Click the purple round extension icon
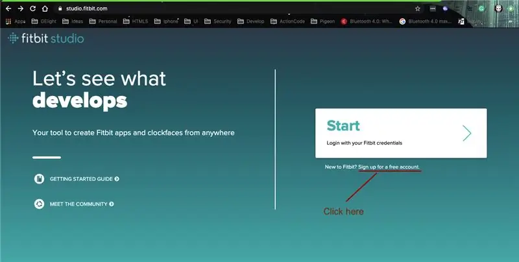The height and width of the screenshot is (262, 519). pyautogui.click(x=445, y=9)
